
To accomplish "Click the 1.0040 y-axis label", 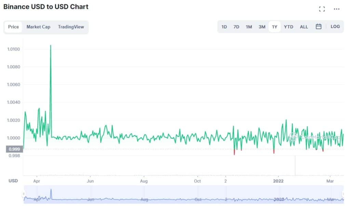I will tap(14, 102).
